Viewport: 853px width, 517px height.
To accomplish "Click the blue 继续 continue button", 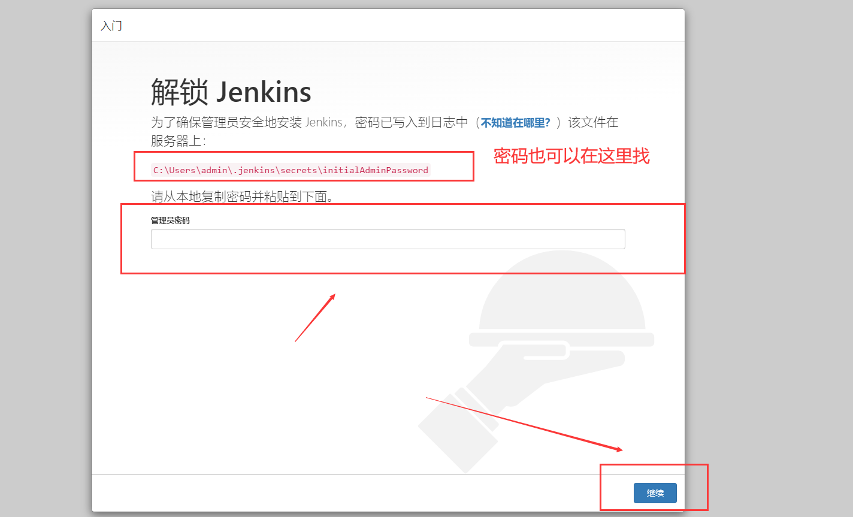I will (x=655, y=493).
